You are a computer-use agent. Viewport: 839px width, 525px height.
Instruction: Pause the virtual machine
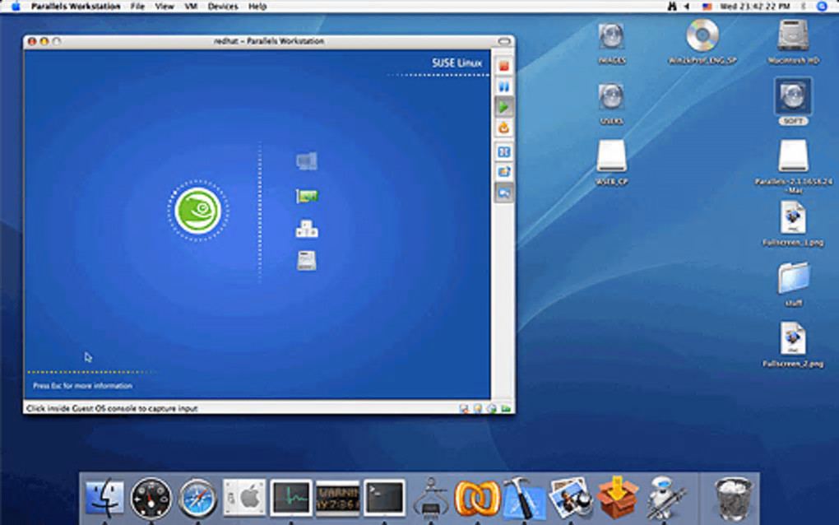pos(503,86)
